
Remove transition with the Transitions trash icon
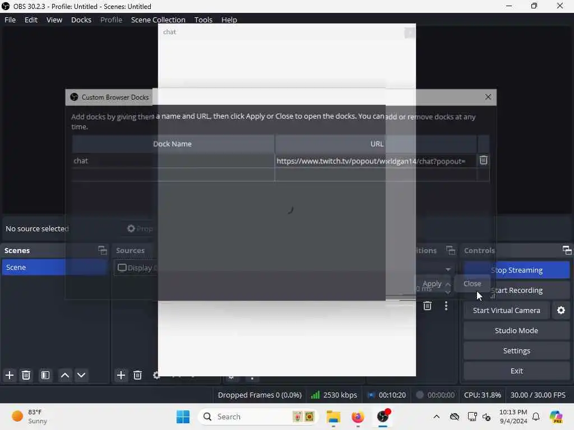[x=427, y=306]
